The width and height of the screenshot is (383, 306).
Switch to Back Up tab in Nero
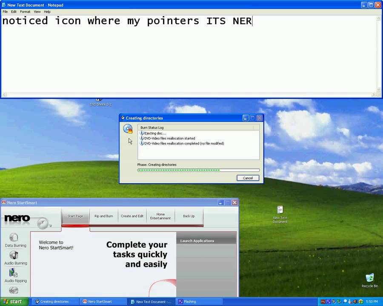[189, 216]
